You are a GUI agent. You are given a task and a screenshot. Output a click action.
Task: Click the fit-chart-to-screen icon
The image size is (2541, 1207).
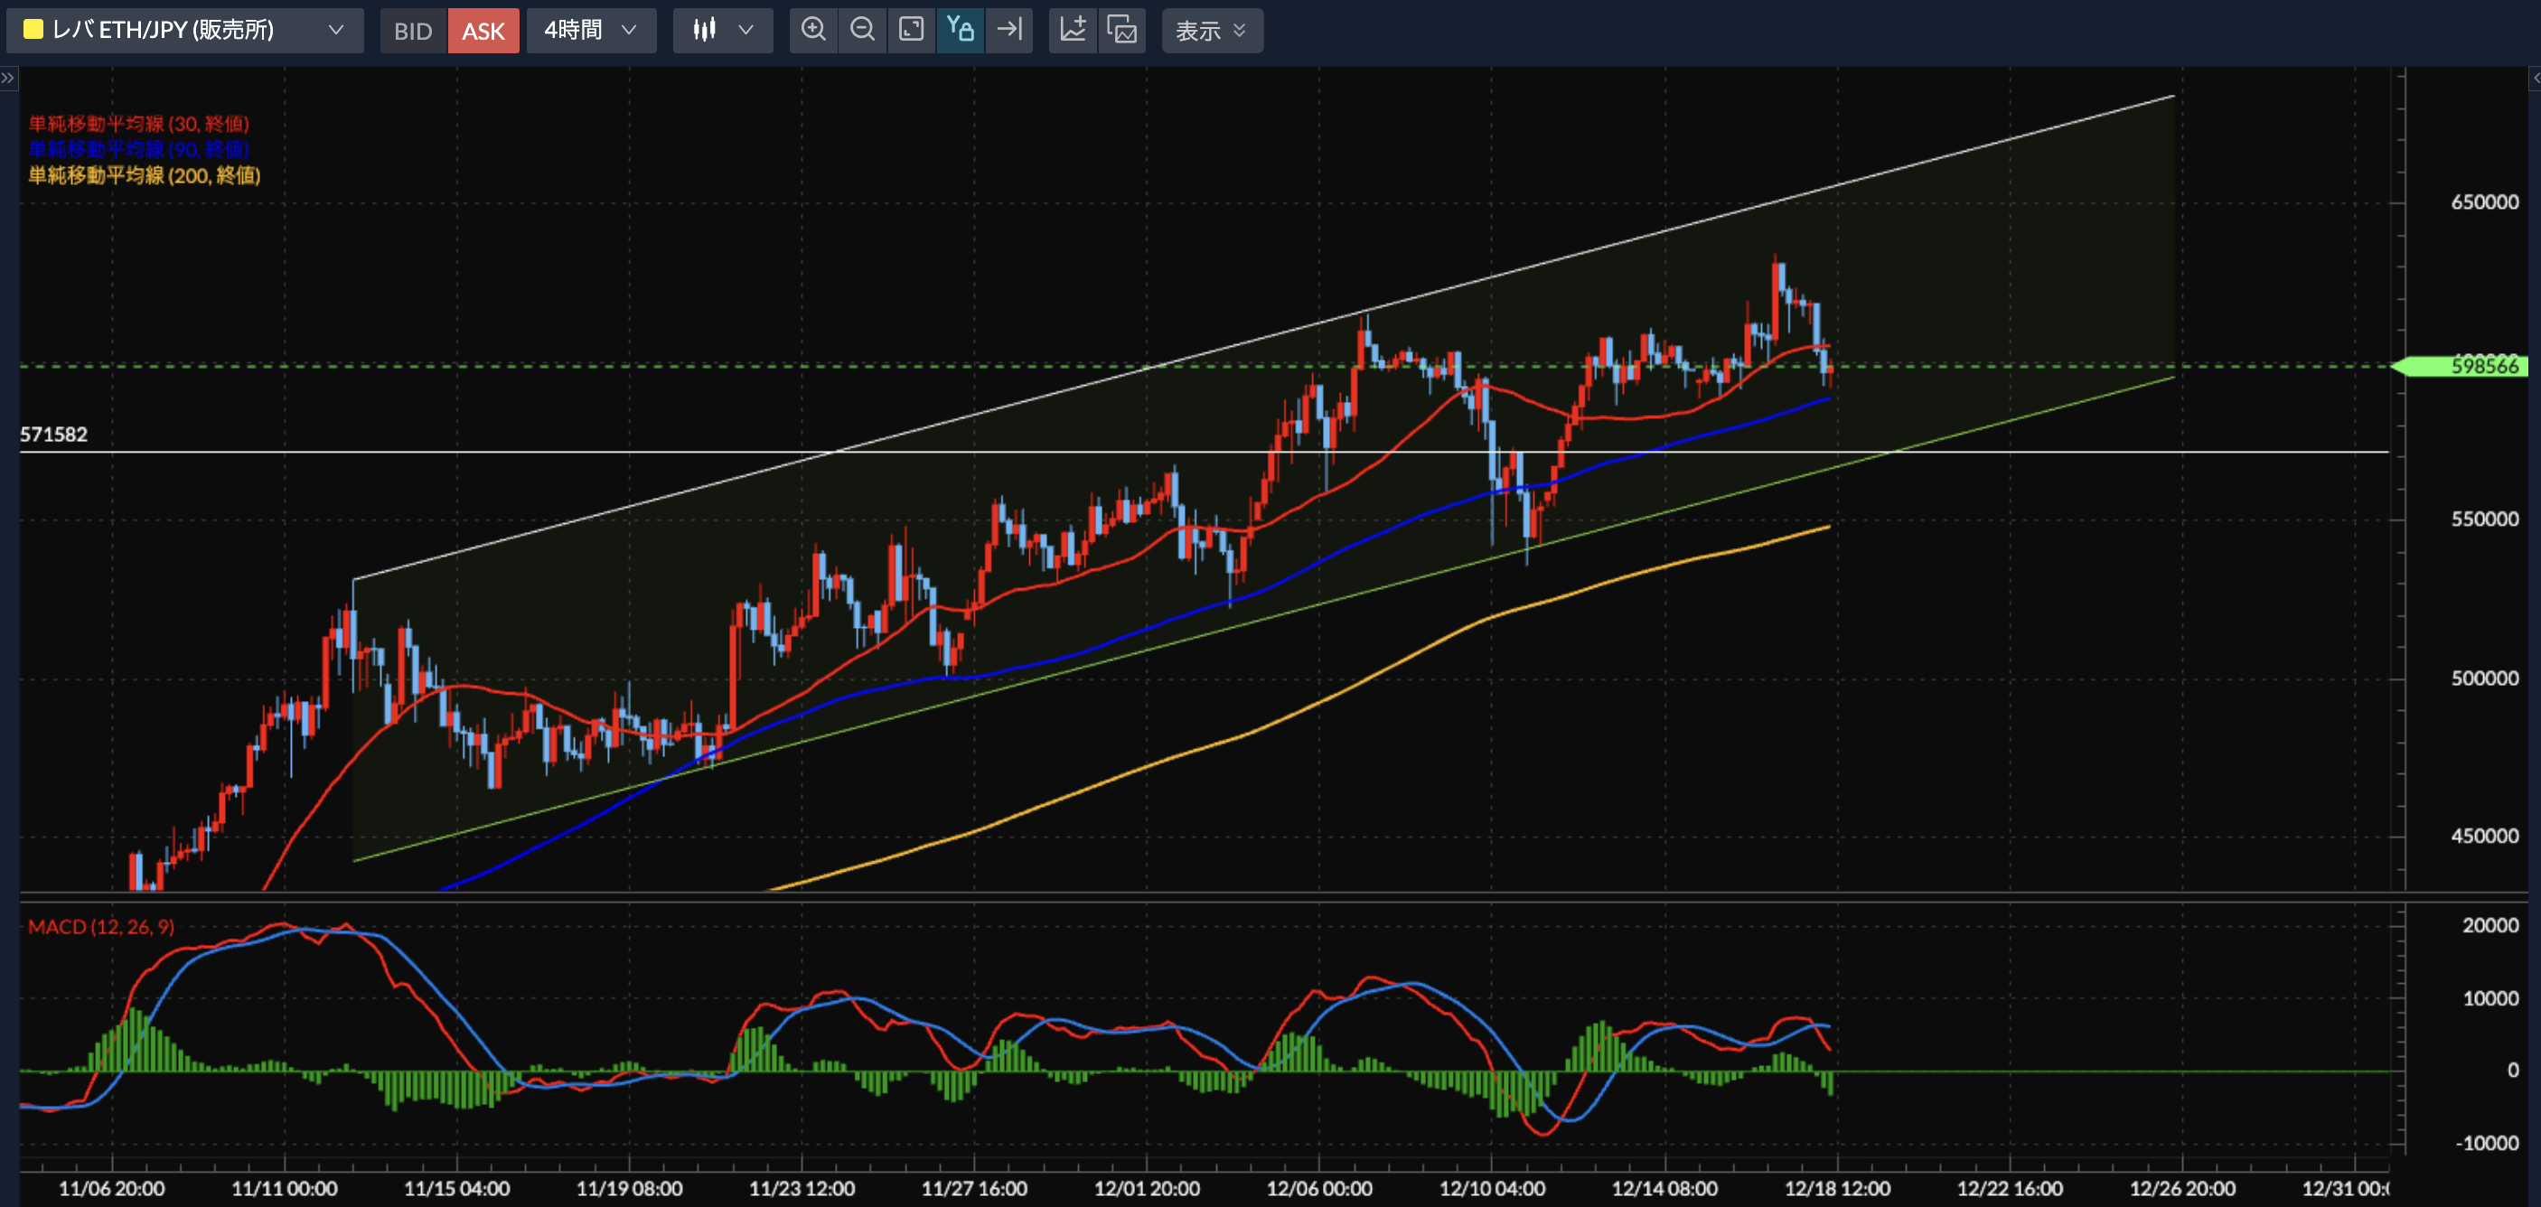click(912, 30)
